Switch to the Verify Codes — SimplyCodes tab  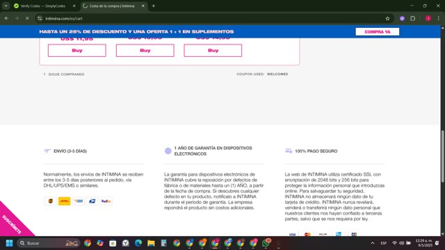coord(42,6)
